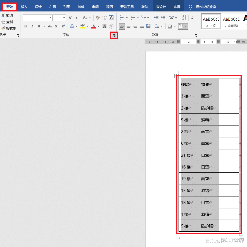The height and width of the screenshot is (247, 247).
Task: Expand underline style dropdown arrow
Action: coord(44,26)
